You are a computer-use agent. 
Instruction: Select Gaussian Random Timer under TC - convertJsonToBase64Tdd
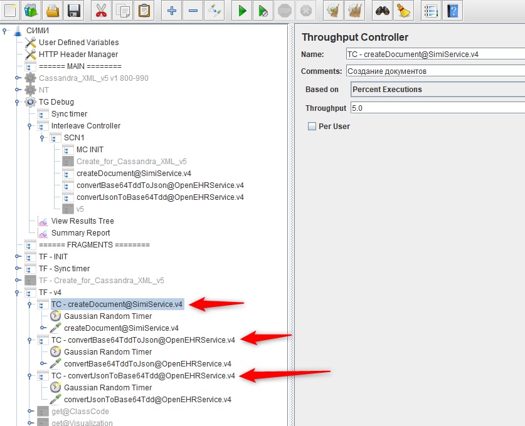tap(108, 388)
